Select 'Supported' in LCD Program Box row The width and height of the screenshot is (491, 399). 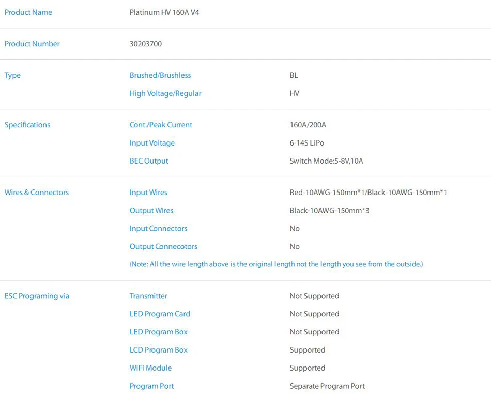click(x=308, y=350)
